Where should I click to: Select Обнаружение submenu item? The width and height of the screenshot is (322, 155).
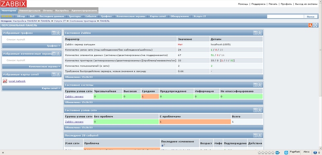coord(180,16)
